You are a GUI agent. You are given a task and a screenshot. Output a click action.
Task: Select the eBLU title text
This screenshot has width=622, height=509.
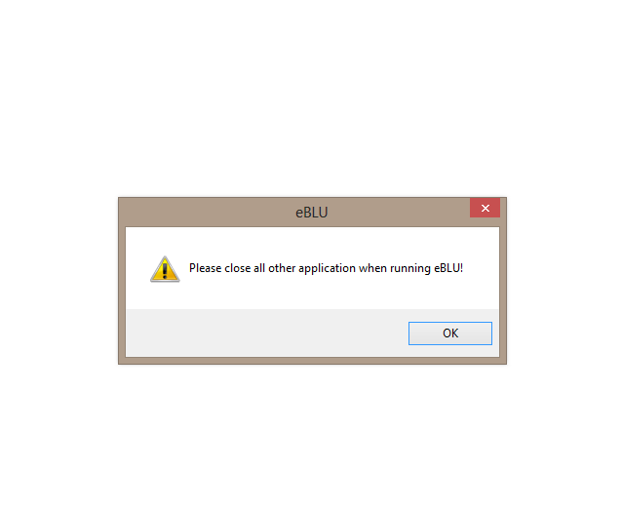click(x=312, y=213)
